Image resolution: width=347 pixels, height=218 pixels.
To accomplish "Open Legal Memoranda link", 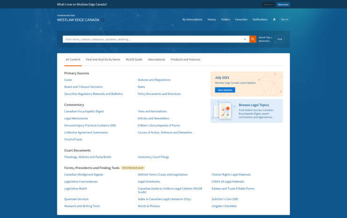I will click(76, 118).
